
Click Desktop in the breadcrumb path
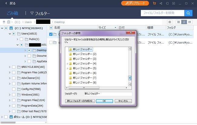(59, 22)
